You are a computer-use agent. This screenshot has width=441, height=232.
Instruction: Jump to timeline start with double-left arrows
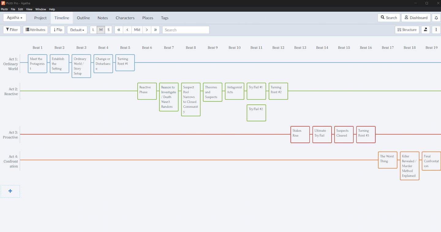pos(119,30)
